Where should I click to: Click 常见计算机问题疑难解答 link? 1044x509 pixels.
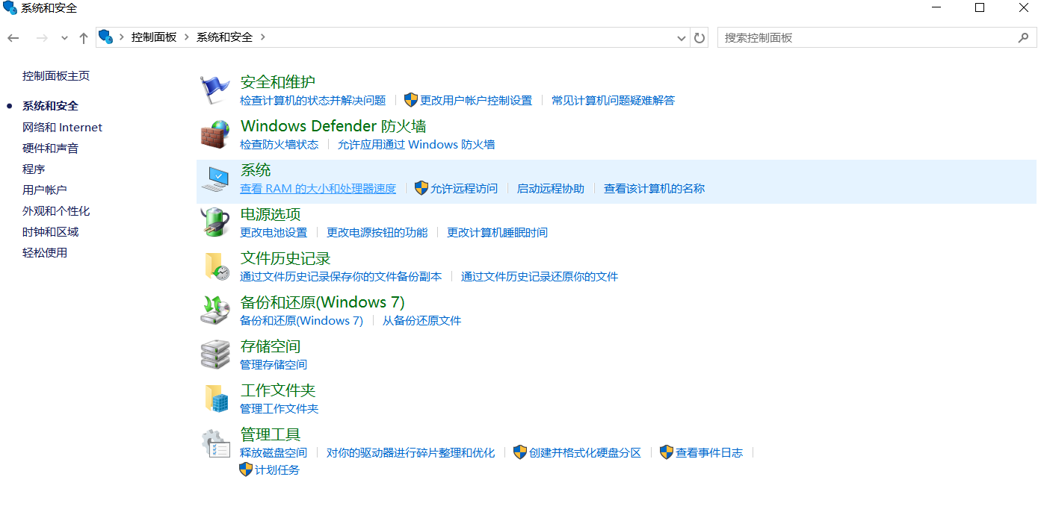point(613,100)
